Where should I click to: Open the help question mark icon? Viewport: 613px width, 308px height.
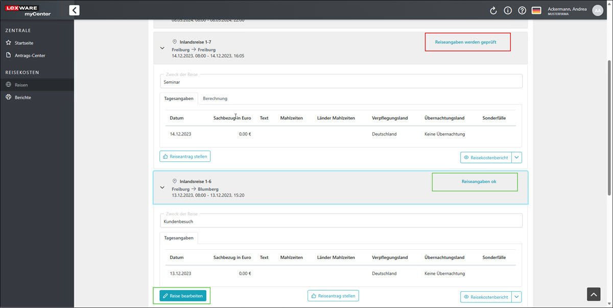point(522,10)
